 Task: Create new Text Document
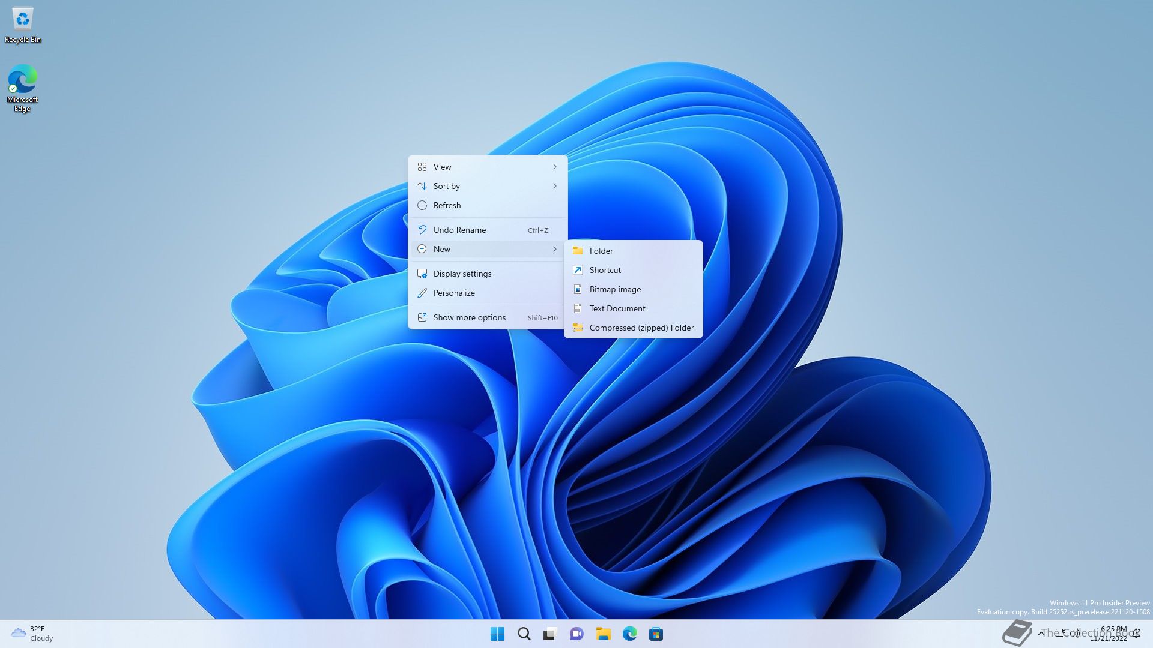(617, 308)
